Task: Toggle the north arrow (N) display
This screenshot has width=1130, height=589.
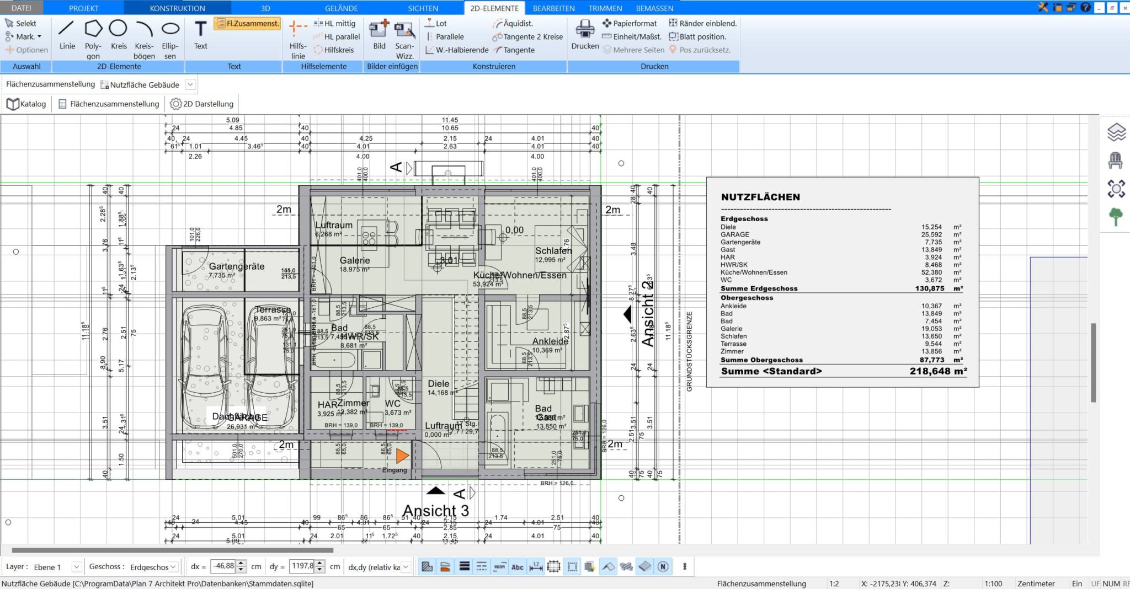Action: pyautogui.click(x=663, y=566)
